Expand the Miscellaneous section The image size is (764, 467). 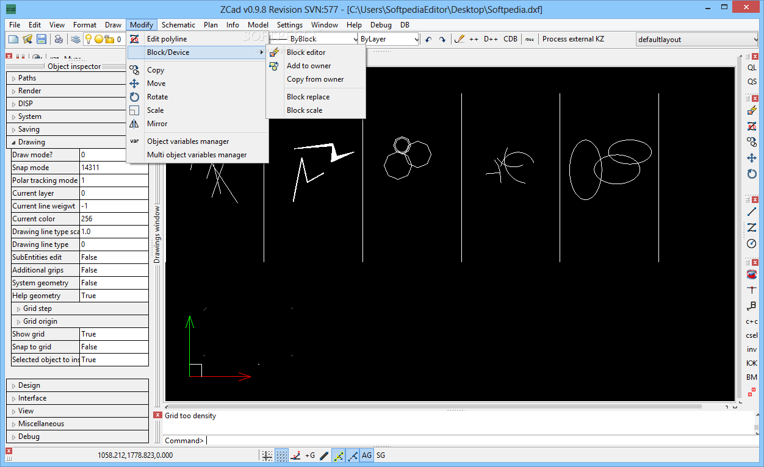click(x=77, y=424)
